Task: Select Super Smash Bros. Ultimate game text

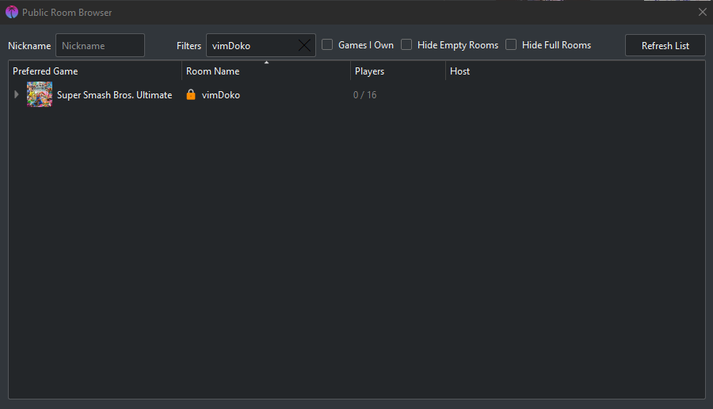Action: [115, 95]
